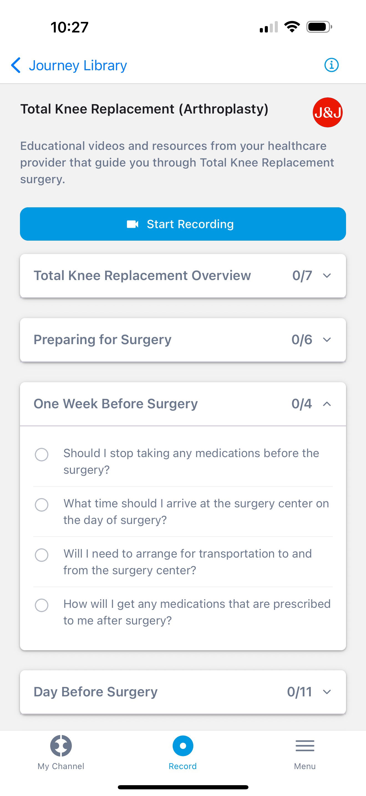This screenshot has height=796, width=366.
Task: Tap the Wi-Fi status icon
Action: tap(292, 27)
